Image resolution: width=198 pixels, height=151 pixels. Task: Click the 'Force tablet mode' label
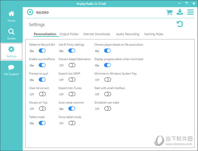(x=70, y=117)
